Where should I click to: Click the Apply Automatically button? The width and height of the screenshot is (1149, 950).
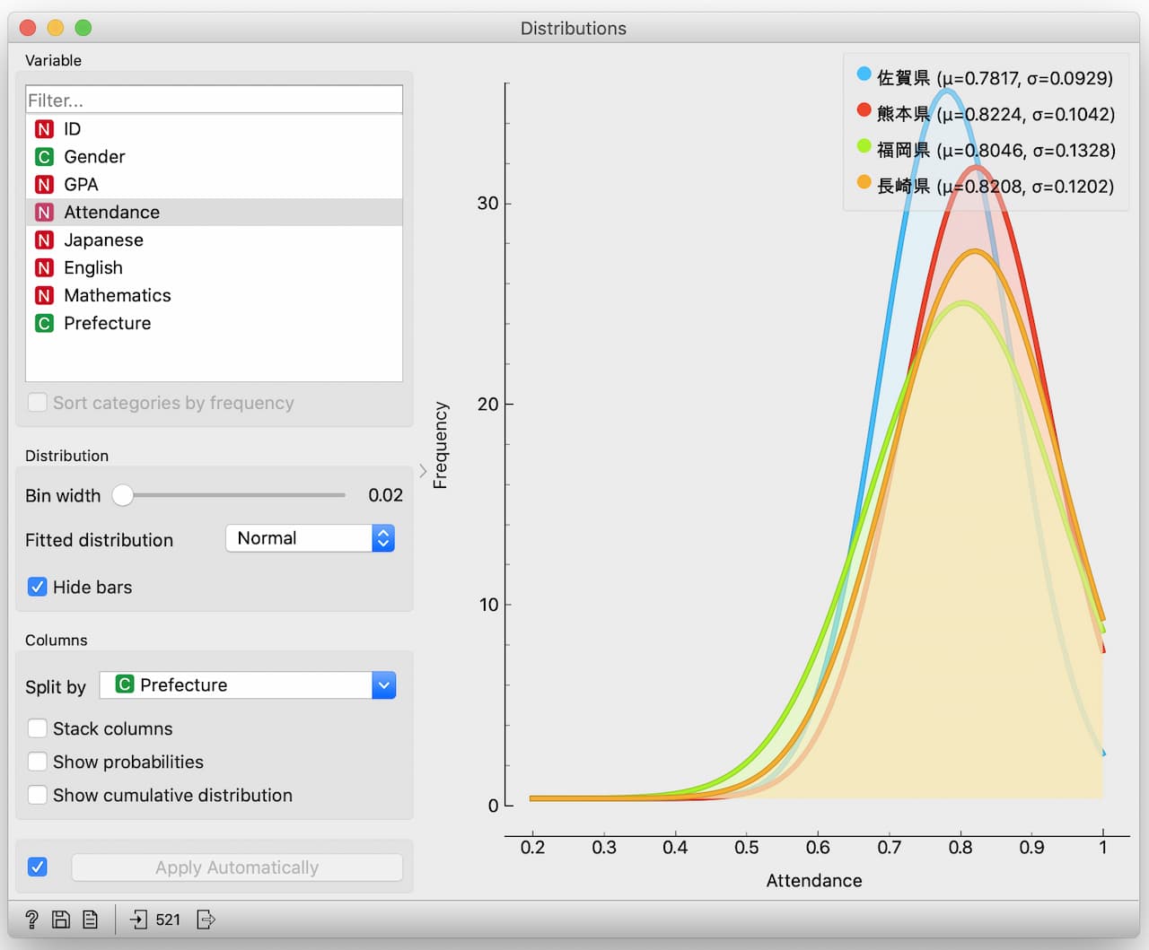[x=237, y=867]
